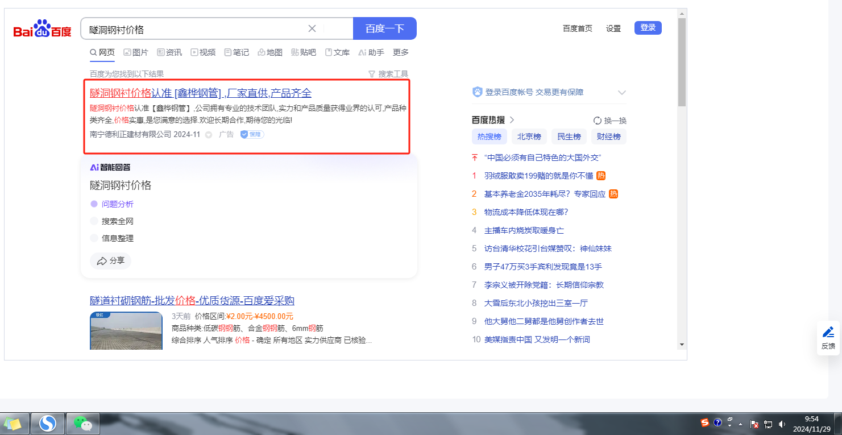Image resolution: width=842 pixels, height=435 pixels.
Task: Show hidden tray icons with the arrow
Action: (x=740, y=424)
